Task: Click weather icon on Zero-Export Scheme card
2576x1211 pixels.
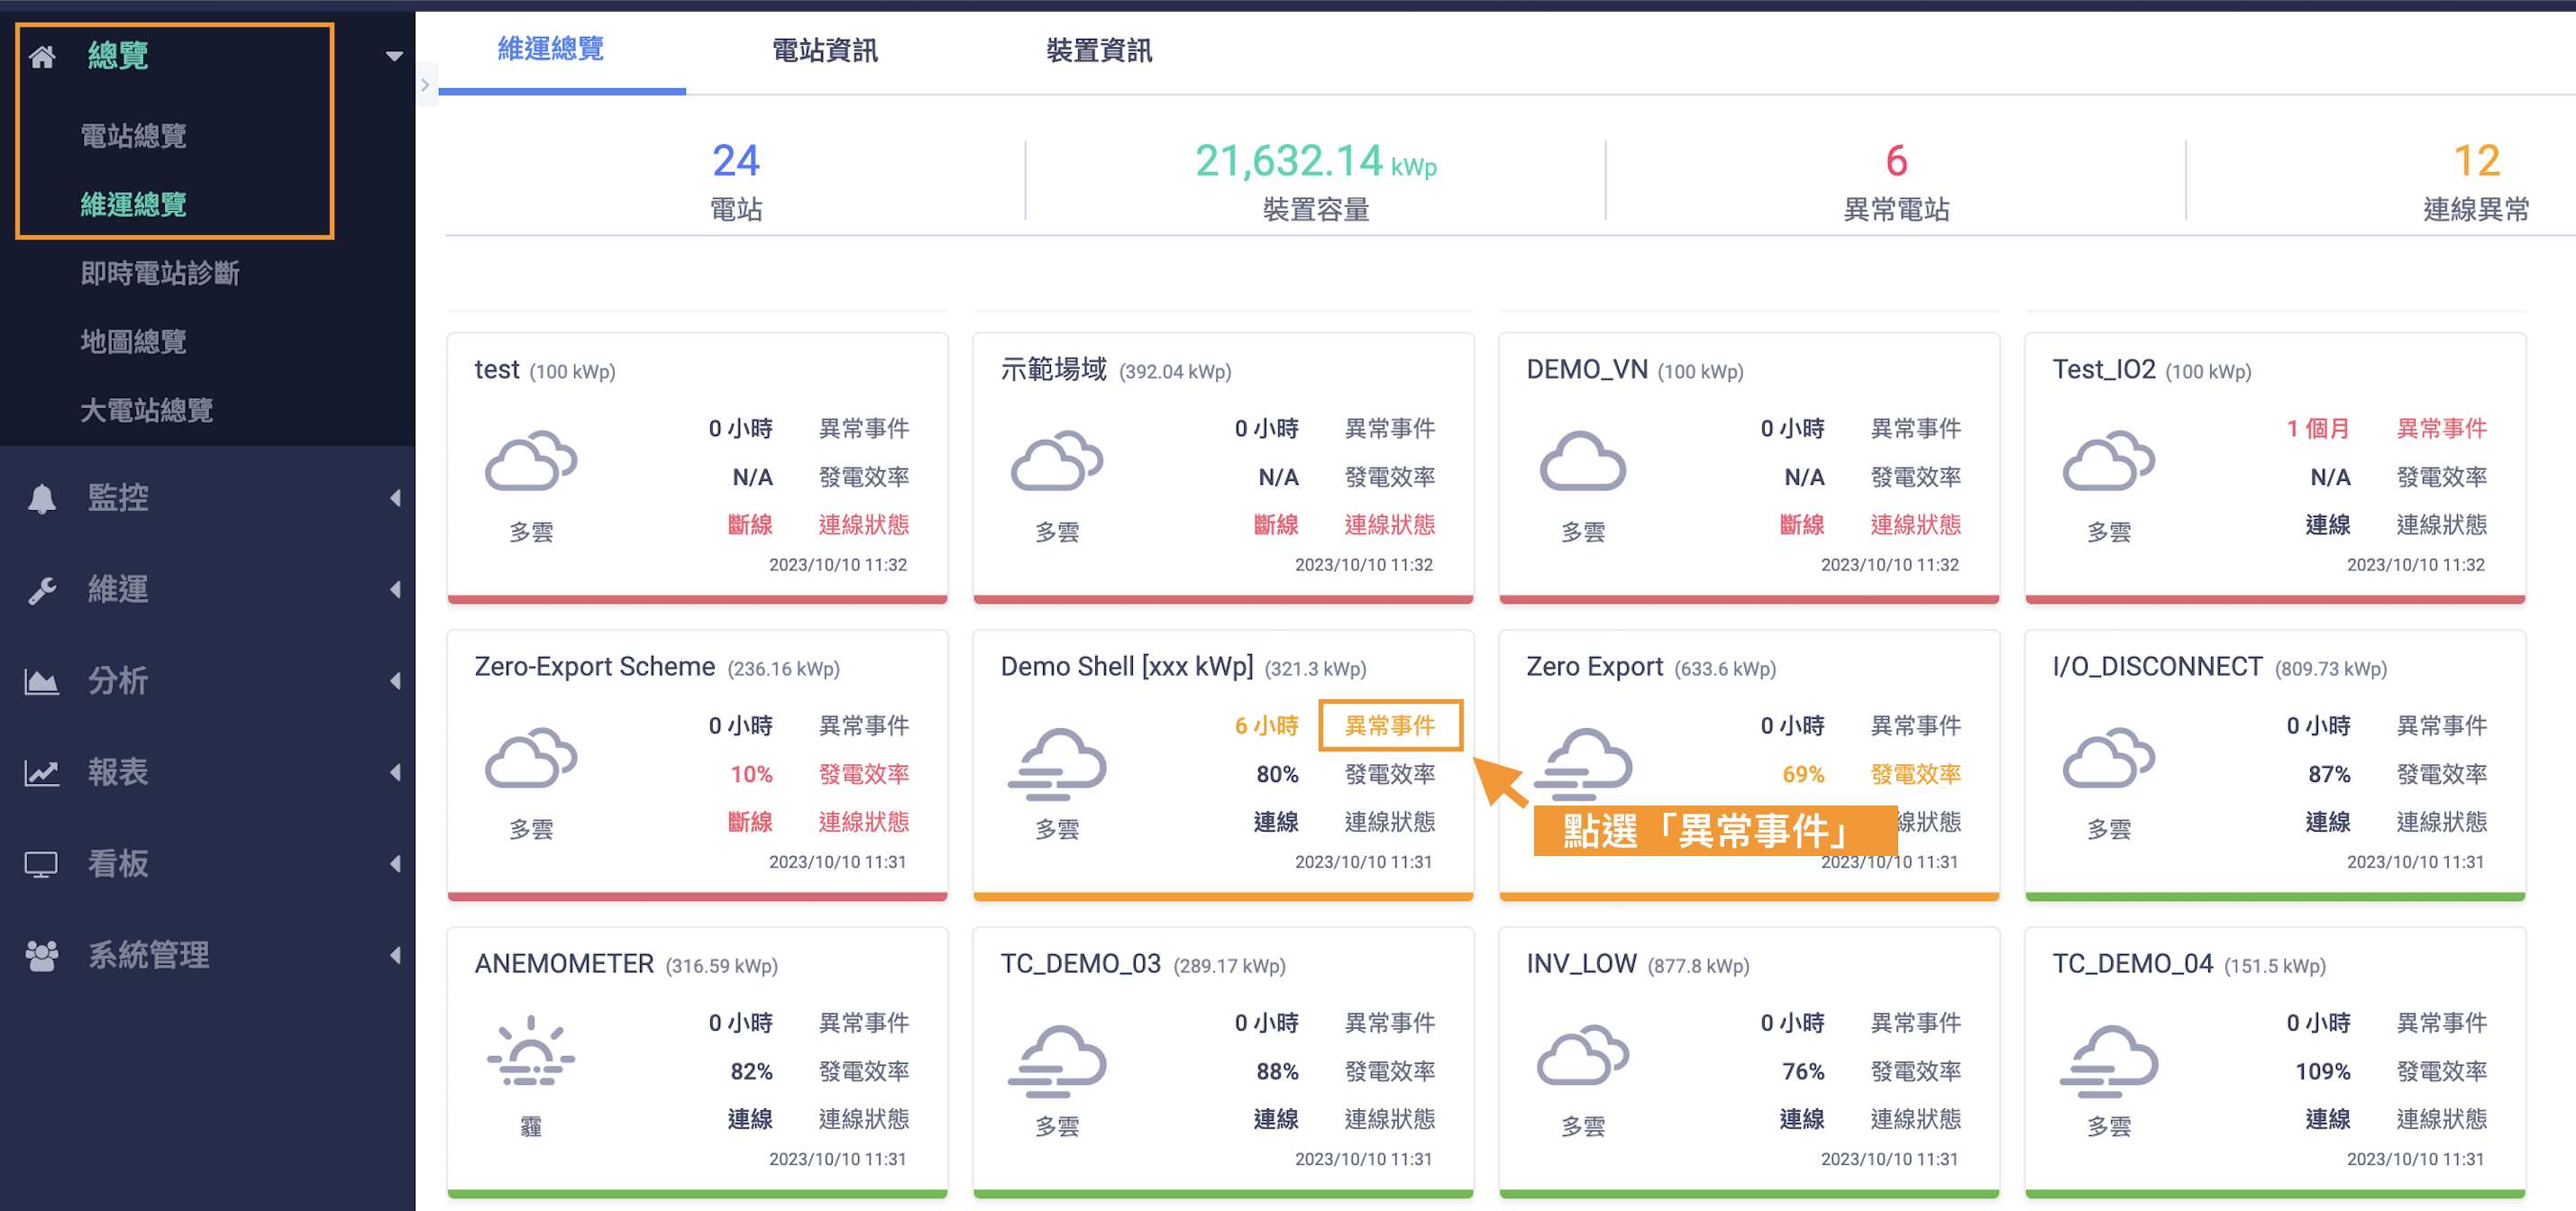Action: click(531, 758)
